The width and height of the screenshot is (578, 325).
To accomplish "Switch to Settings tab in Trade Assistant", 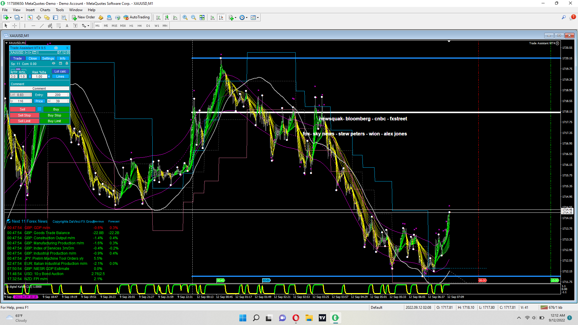I will [x=48, y=58].
